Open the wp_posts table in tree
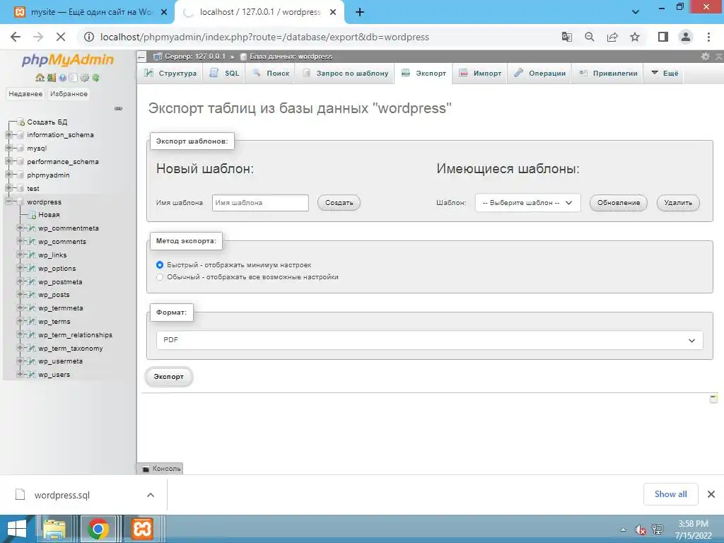 click(x=54, y=295)
